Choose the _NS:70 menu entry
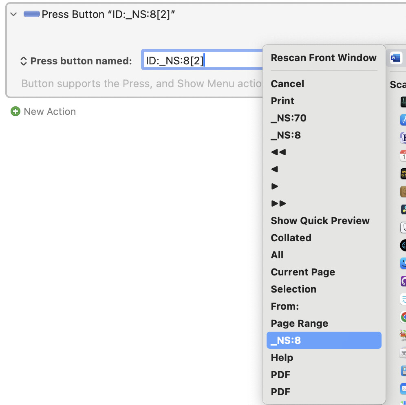Viewport: 406px width, 405px height. point(289,118)
